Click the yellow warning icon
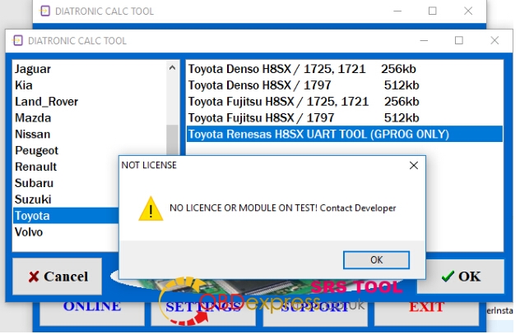The image size is (520, 334). click(x=150, y=208)
